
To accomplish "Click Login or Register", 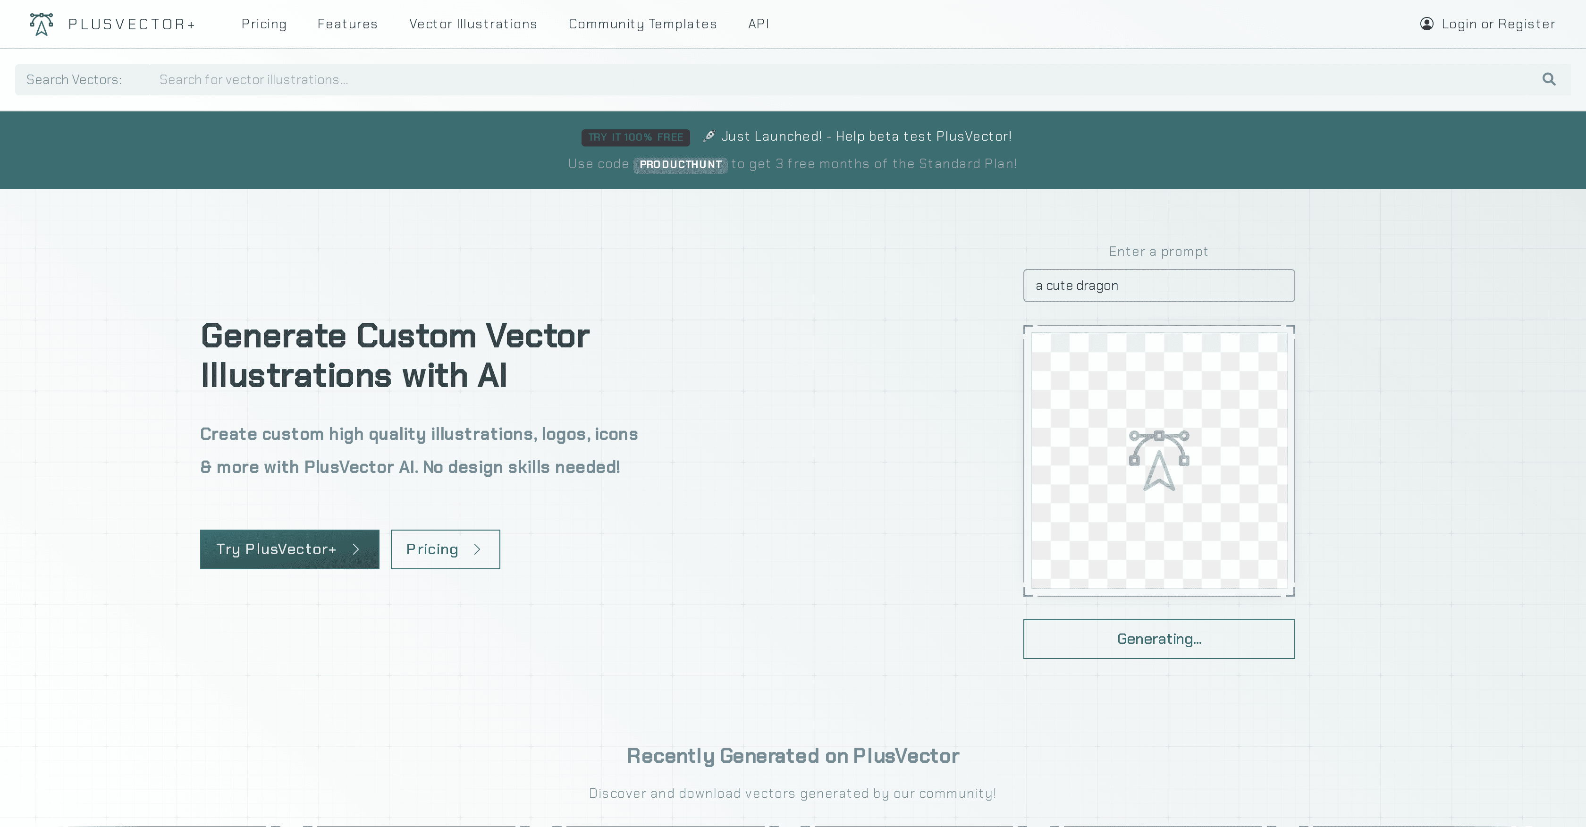I will coord(1499,24).
